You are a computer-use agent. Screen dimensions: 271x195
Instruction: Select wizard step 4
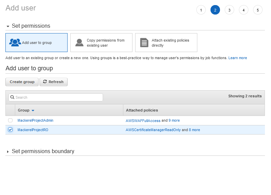244,10
